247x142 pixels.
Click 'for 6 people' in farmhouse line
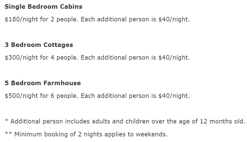(59, 96)
